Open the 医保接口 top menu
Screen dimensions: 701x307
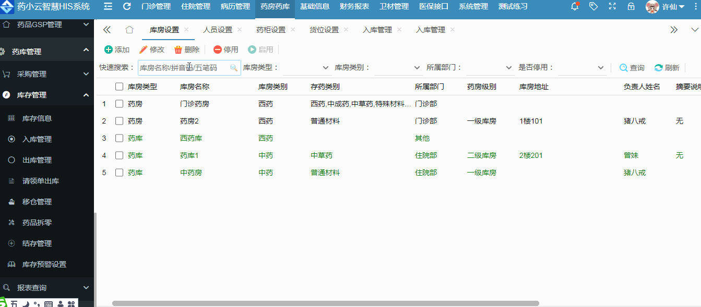point(434,7)
